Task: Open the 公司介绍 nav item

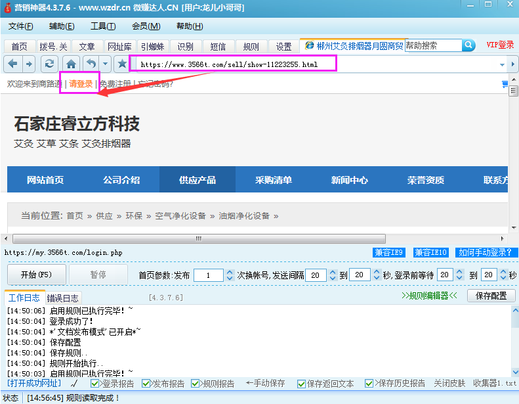Action: pos(121,180)
